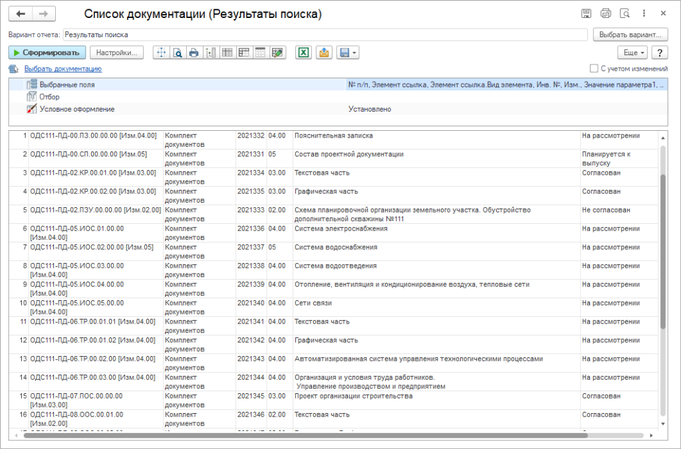The height and width of the screenshot is (449, 681).
Task: Enable the С учетом изменений checkbox
Action: tap(594, 68)
